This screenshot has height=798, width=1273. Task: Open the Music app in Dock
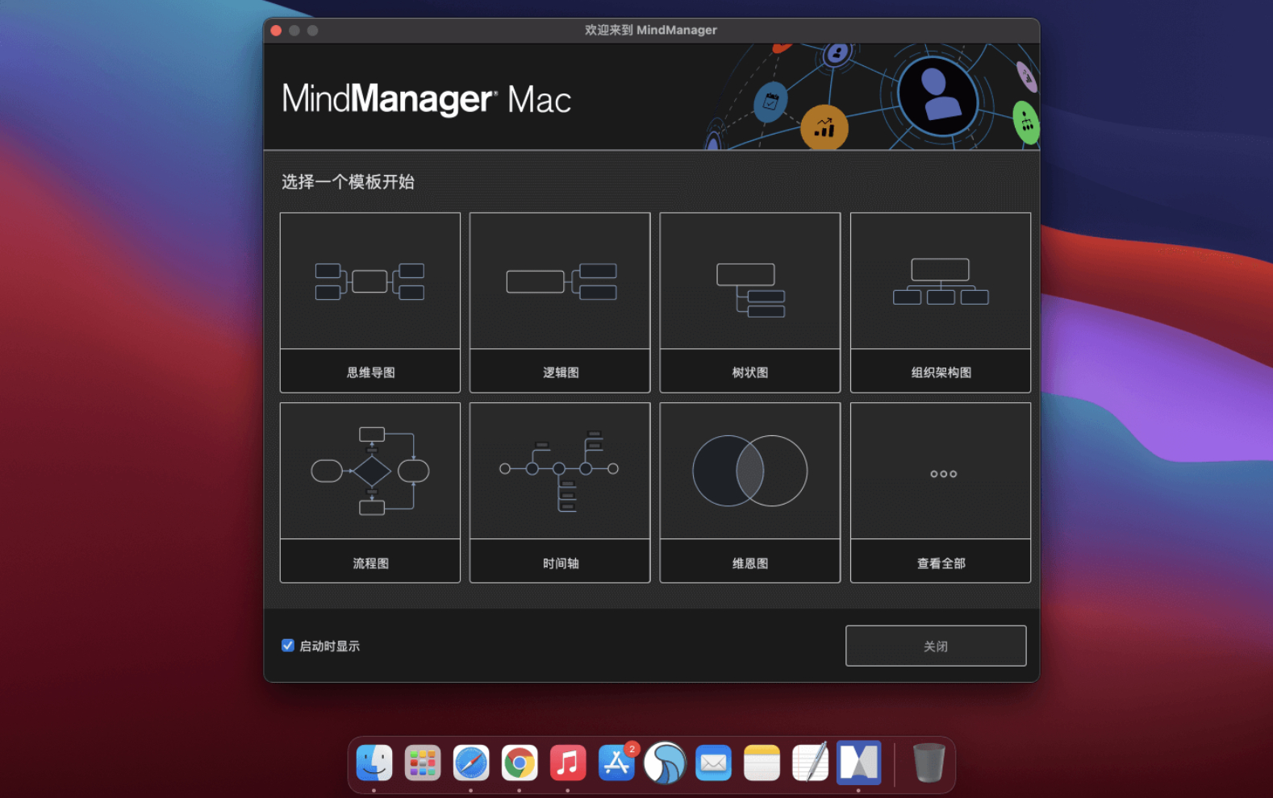pos(568,763)
